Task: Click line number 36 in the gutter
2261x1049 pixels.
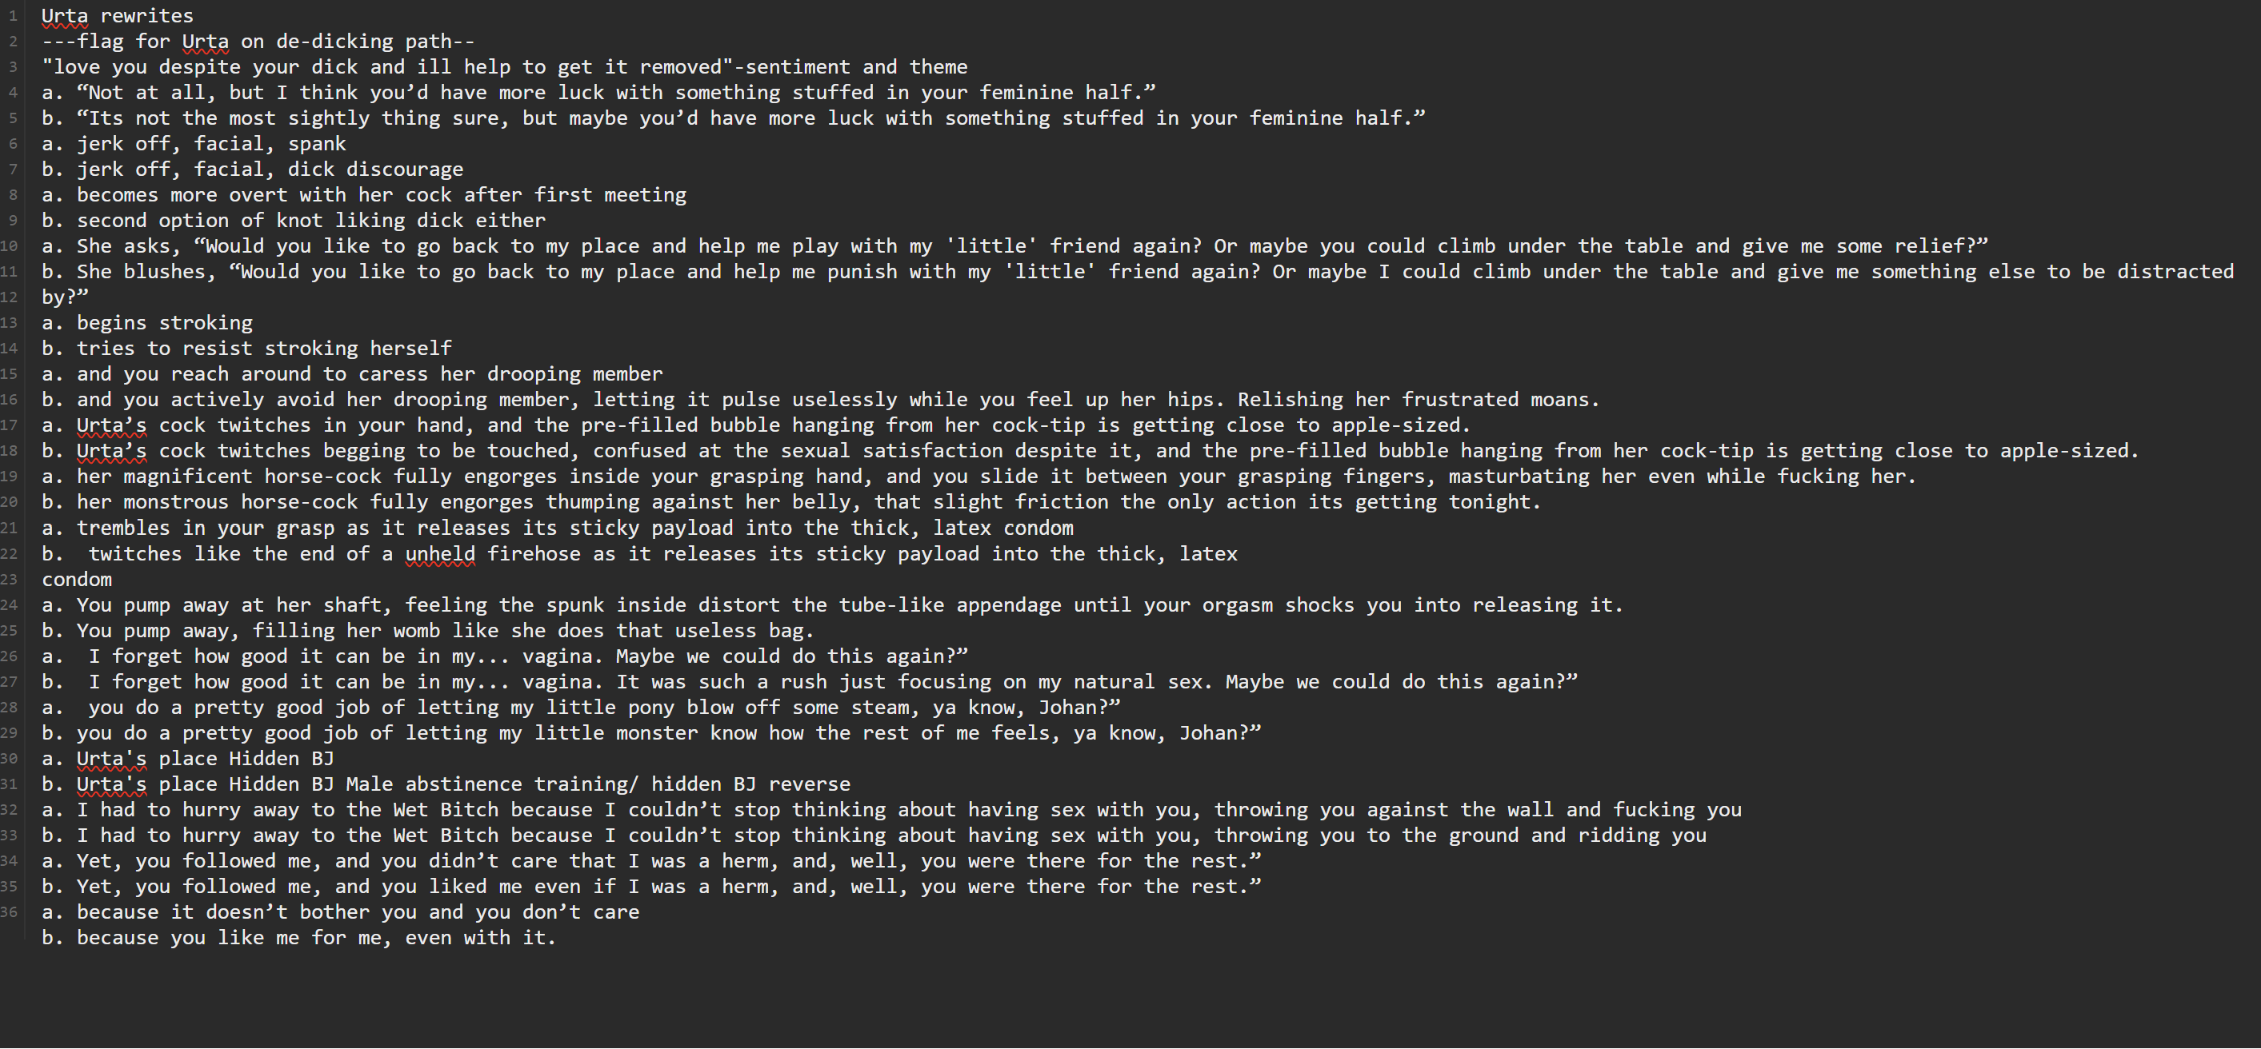Action: click(10, 912)
